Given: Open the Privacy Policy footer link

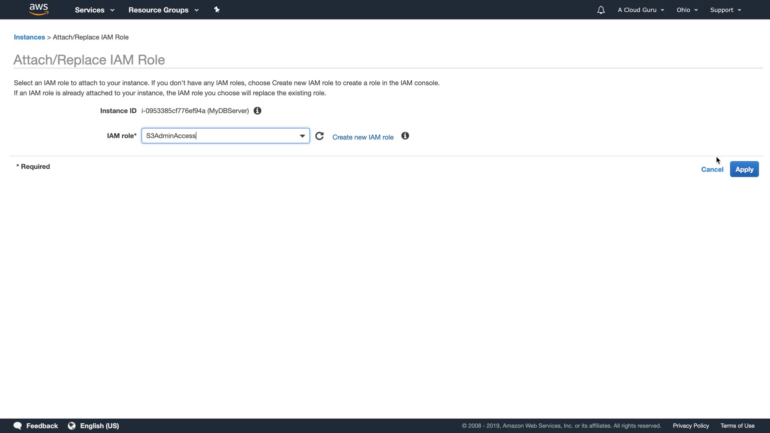Looking at the screenshot, I should point(691,425).
